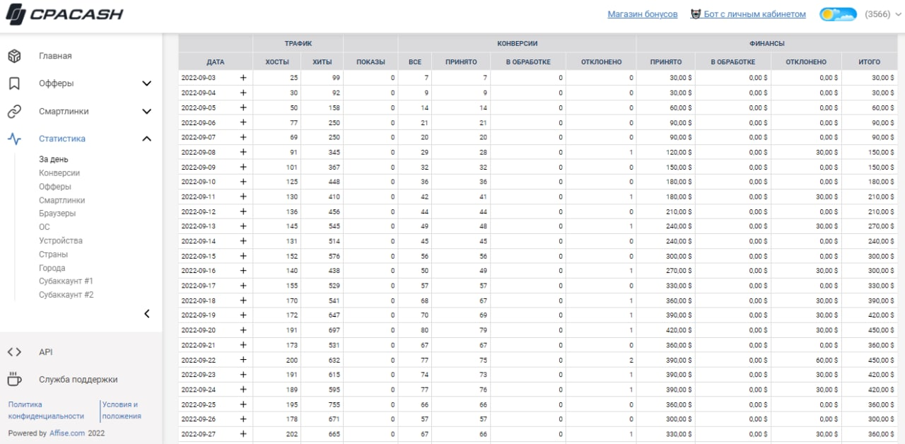This screenshot has width=905, height=444.
Task: Click the Служба поддержки coffee cup icon
Action: pos(14,380)
